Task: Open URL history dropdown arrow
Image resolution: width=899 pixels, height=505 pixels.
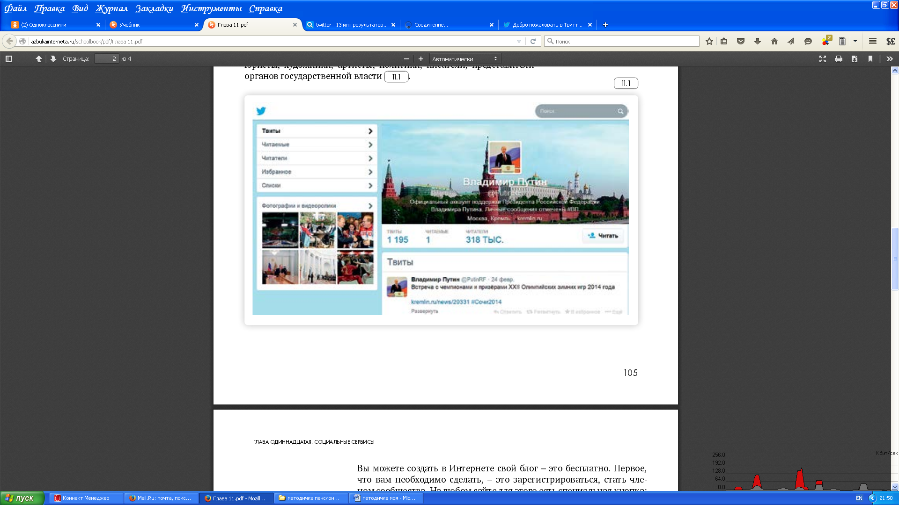Action: 519,41
